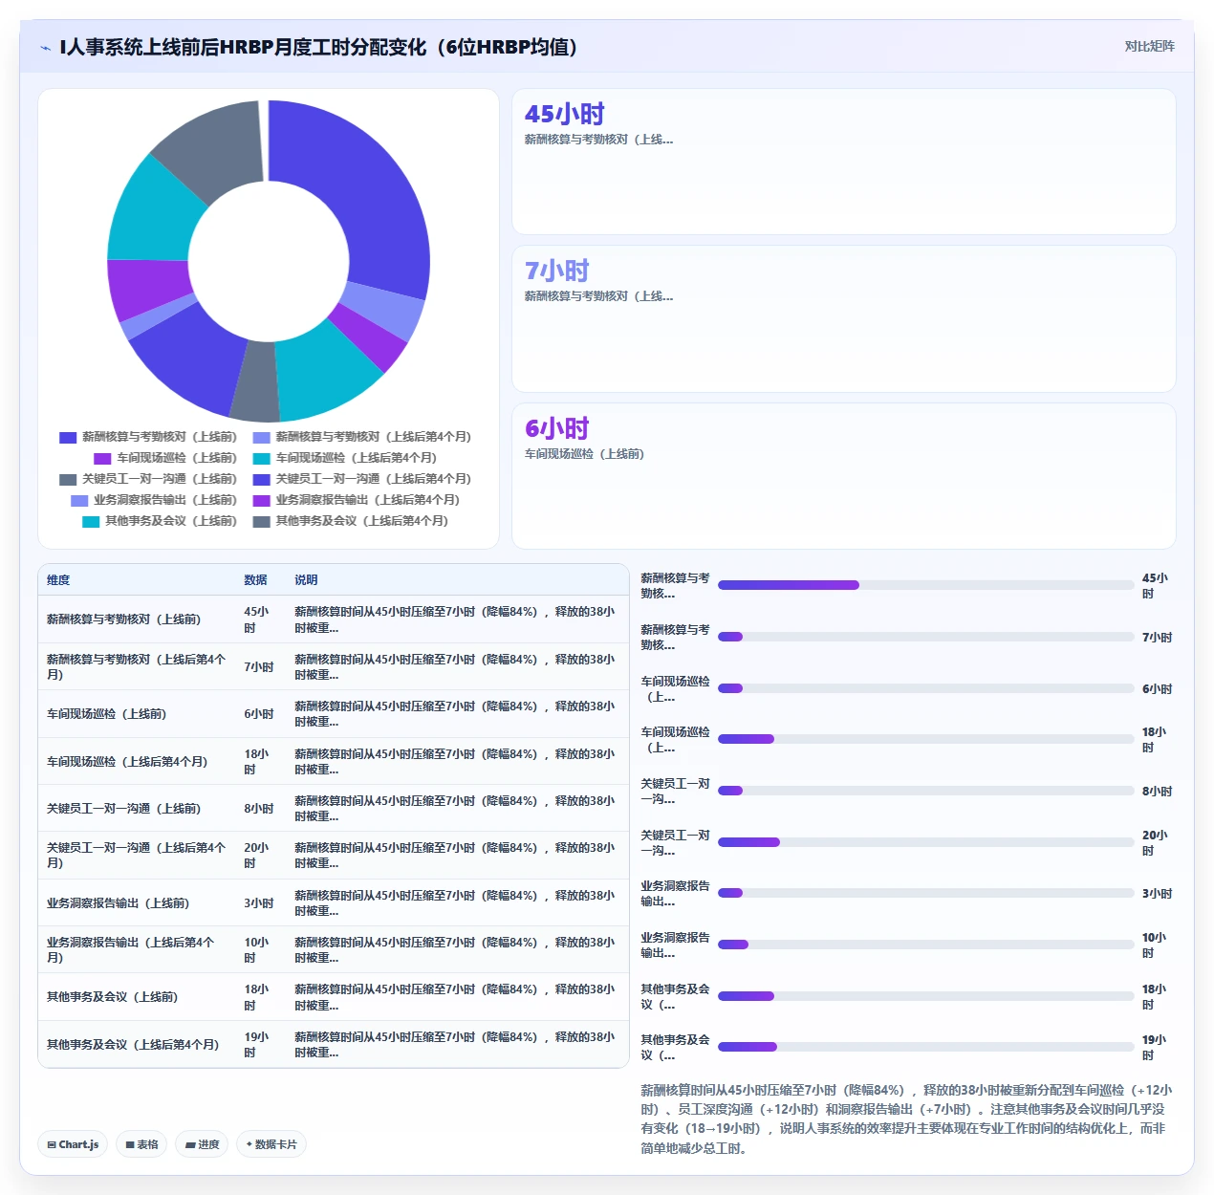
Task: Toggle legend item 薪酬核算与考勤核对（上线后第4个月）
Action: pos(362,437)
